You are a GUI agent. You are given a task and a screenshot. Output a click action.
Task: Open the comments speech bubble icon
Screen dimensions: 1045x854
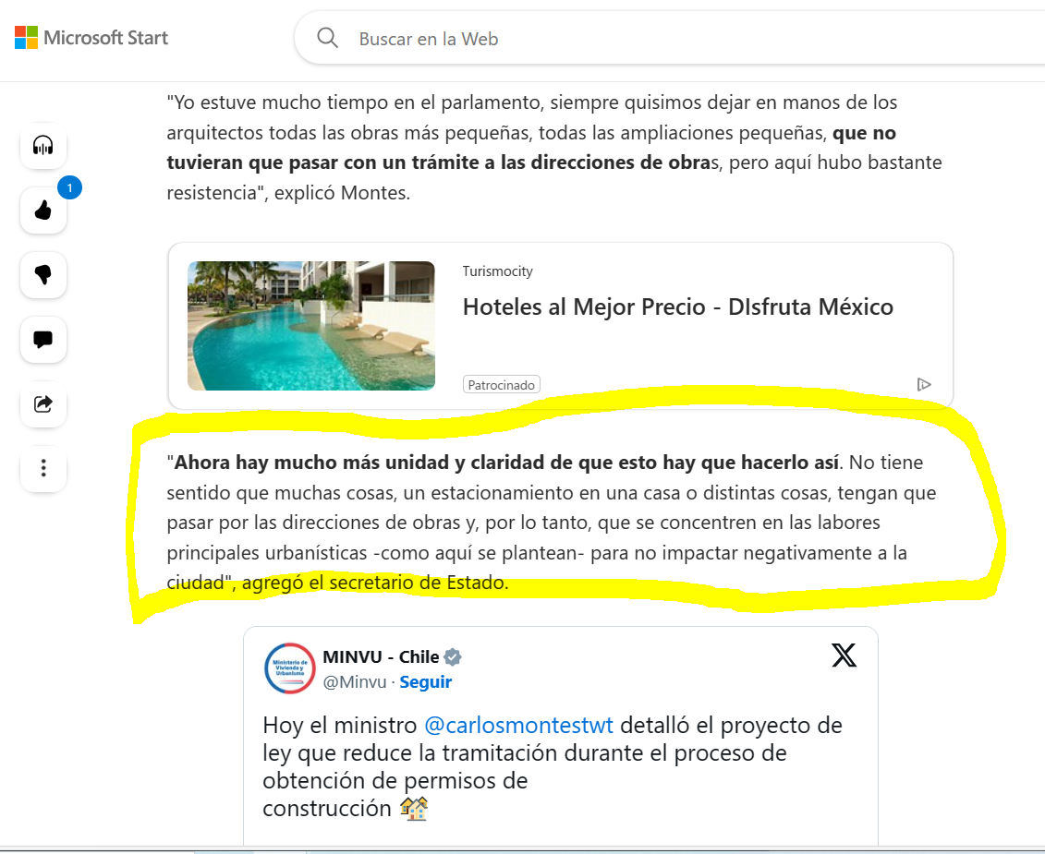click(x=43, y=339)
